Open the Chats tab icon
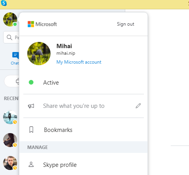Image resolution: width=189 pixels, height=175 pixels. tap(16, 55)
